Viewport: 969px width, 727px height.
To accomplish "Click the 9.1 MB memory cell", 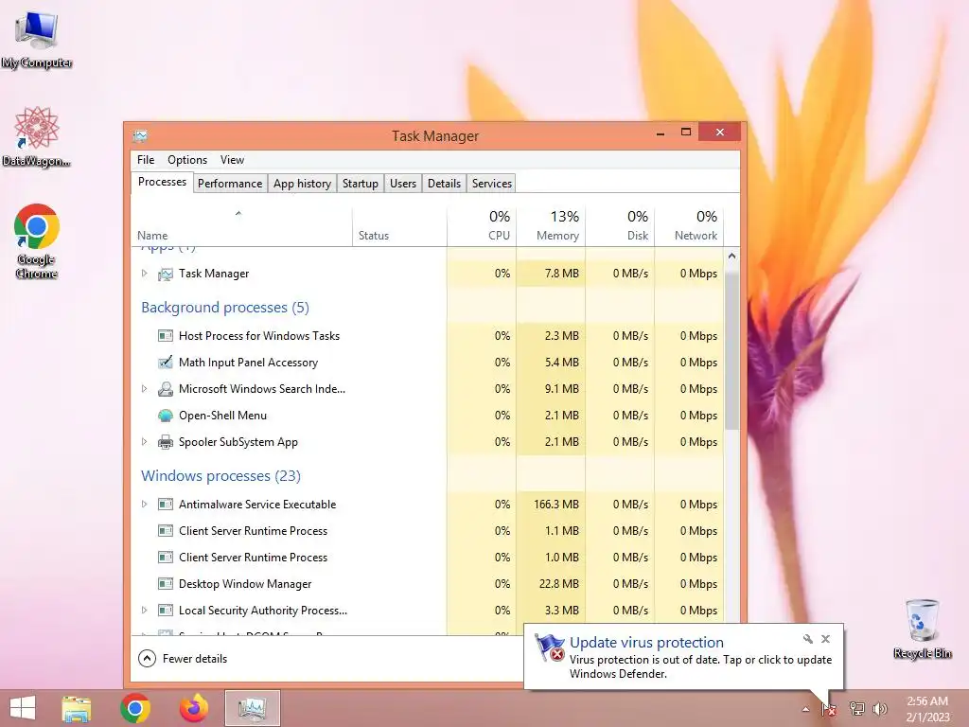I will pyautogui.click(x=551, y=389).
